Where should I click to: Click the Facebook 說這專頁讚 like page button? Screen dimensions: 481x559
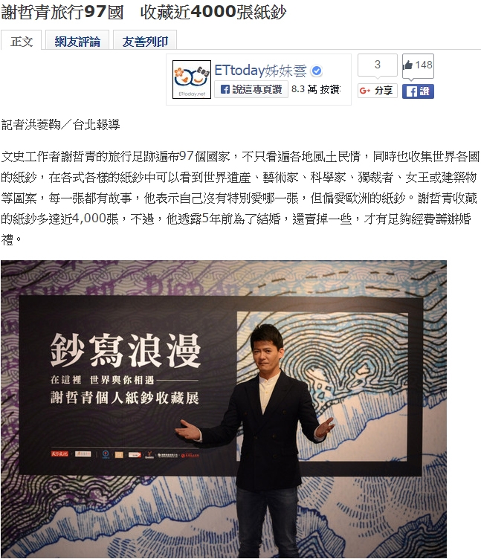coord(251,89)
